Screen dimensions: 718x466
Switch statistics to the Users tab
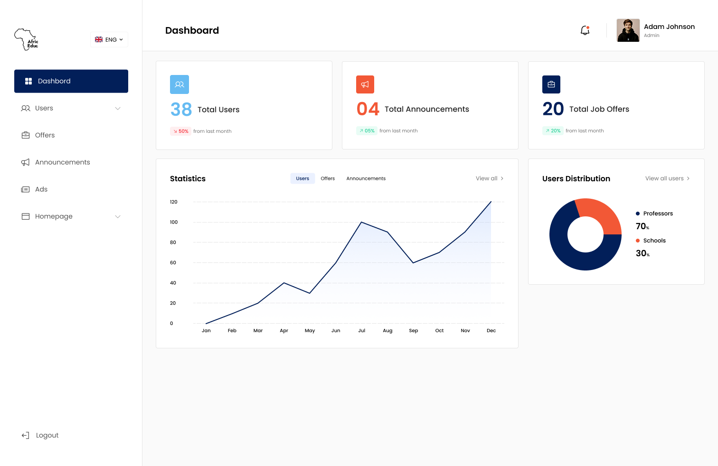[x=302, y=178]
